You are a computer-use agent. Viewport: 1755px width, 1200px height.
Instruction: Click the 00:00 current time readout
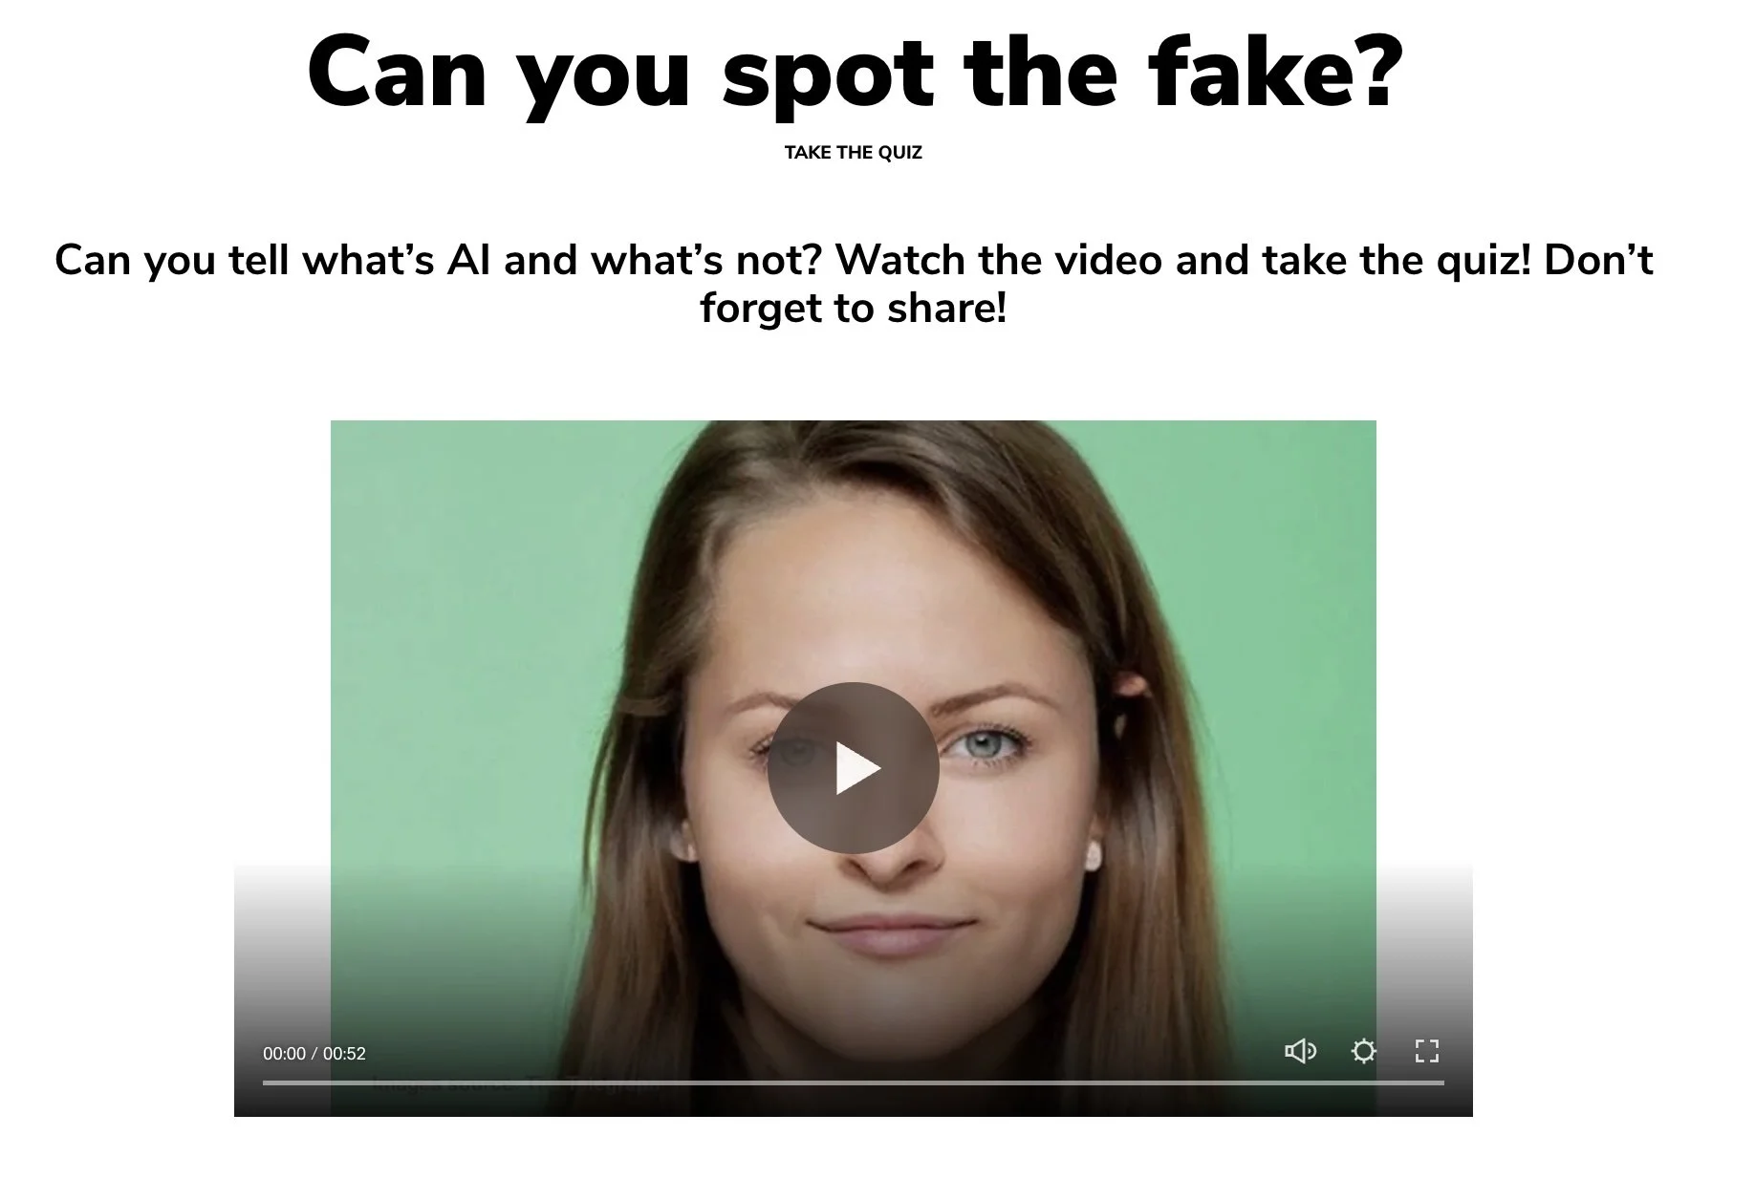(284, 1054)
